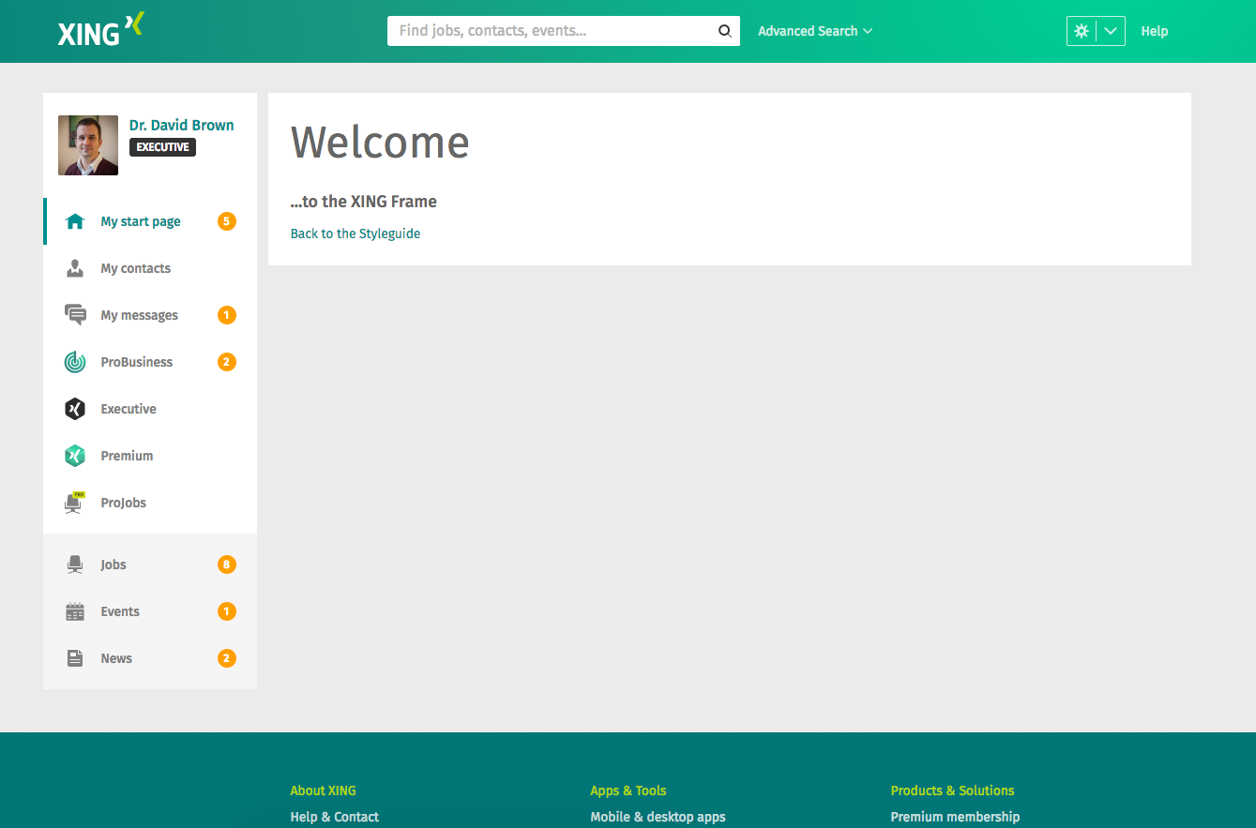Click the News newspaper icon
This screenshot has width=1256, height=828.
(x=75, y=658)
